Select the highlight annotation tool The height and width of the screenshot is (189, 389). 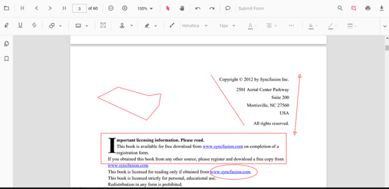coord(6,25)
